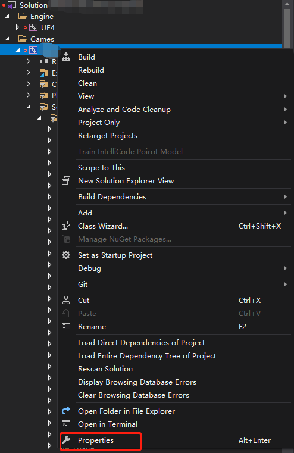The height and width of the screenshot is (453, 294).
Task: Click the Properties wrench icon
Action: (66, 440)
